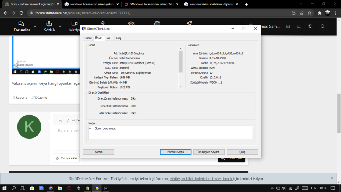Open Task View on the taskbar
Image resolution: width=341 pixels, height=192 pixels.
click(22, 188)
